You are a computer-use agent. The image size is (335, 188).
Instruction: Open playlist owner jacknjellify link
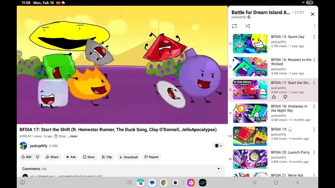click(239, 17)
